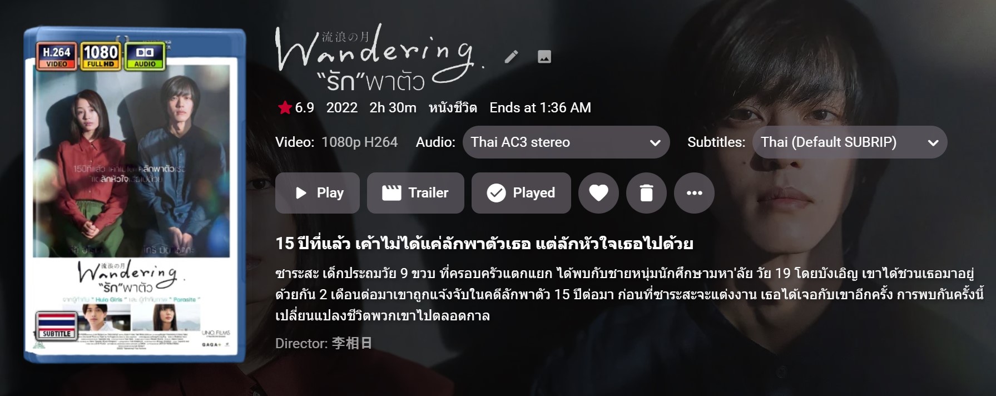Add movie to favorites with heart icon
The height and width of the screenshot is (396, 996).
(x=598, y=193)
